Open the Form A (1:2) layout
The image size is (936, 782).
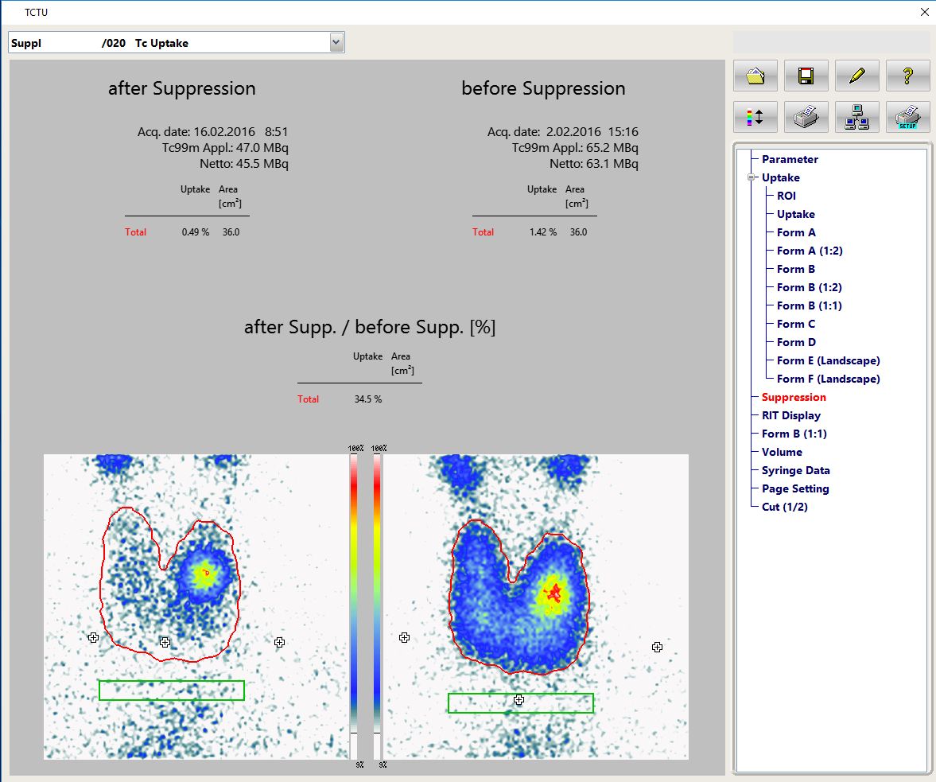(809, 251)
